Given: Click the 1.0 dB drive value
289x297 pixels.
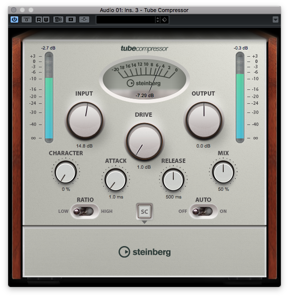Looking at the screenshot, I should [x=144, y=167].
